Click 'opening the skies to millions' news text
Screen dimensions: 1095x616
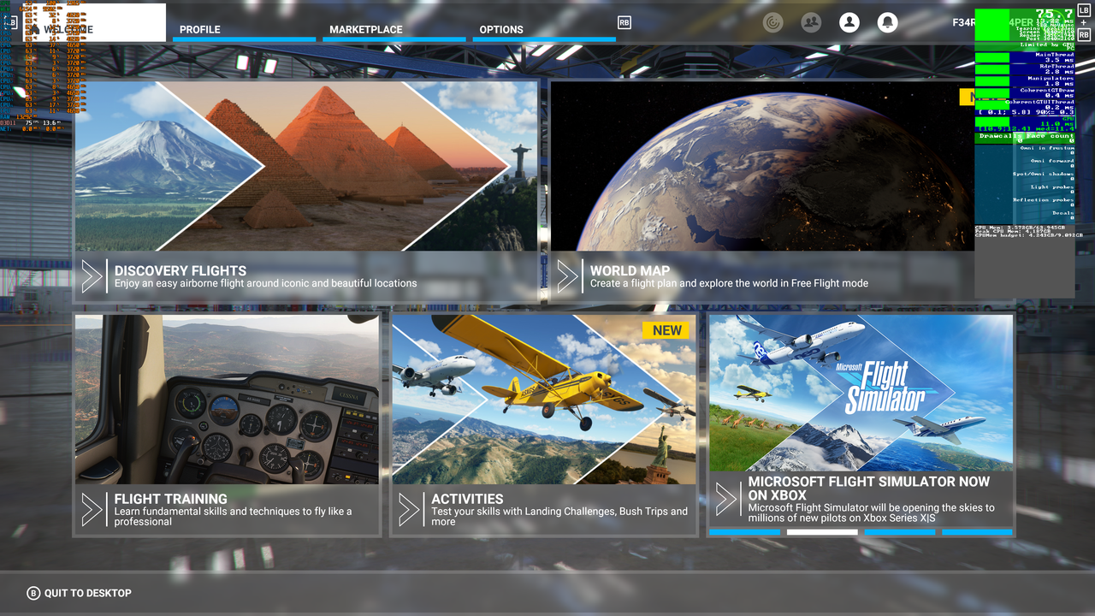point(872,512)
